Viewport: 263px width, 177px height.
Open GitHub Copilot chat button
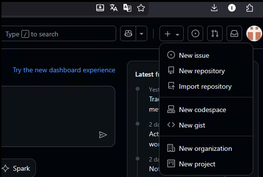[128, 33]
